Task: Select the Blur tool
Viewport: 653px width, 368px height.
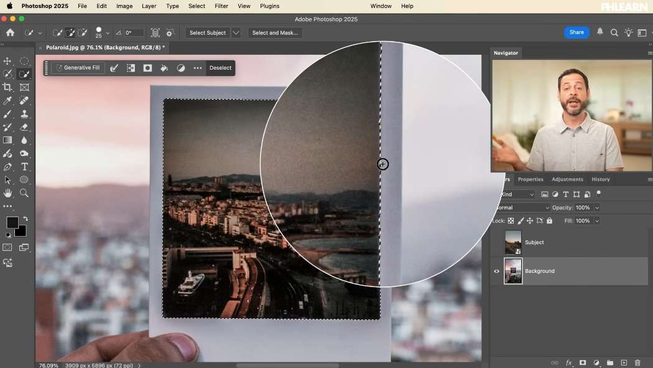Action: pos(24,140)
